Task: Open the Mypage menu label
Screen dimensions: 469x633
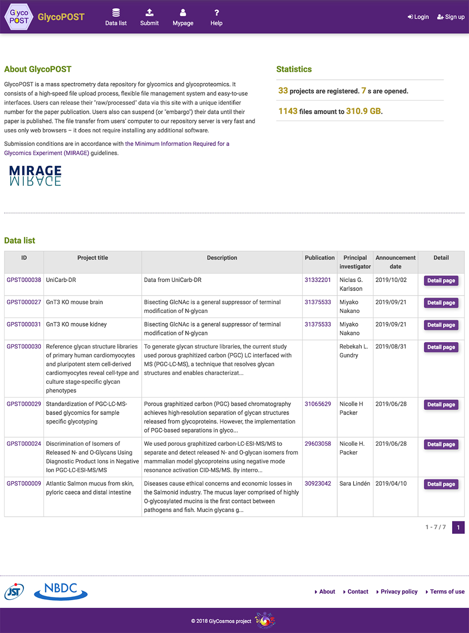Action: point(183,23)
